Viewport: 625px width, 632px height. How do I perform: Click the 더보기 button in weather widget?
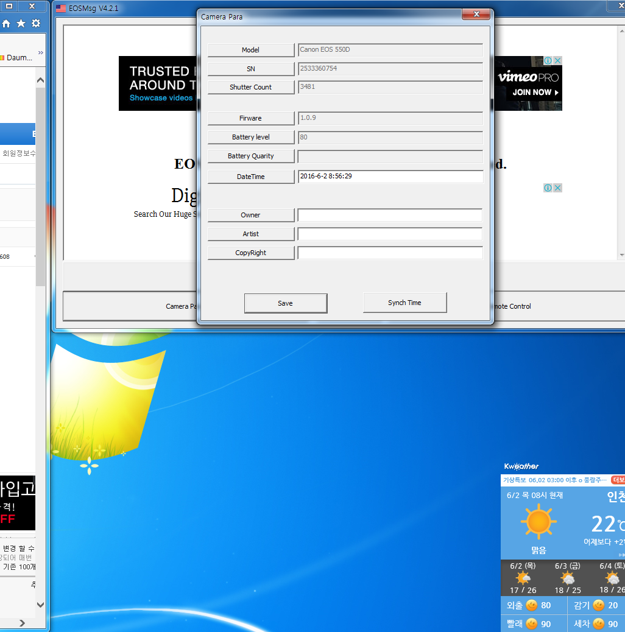click(618, 480)
